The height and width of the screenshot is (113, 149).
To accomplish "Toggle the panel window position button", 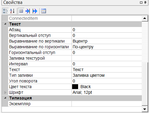I will coord(141,2).
